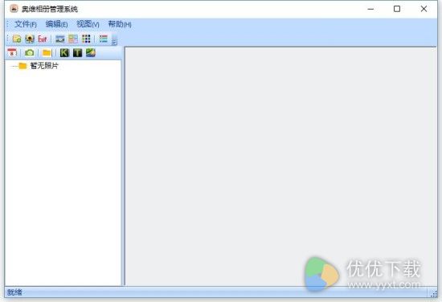
Task: Click the empty photo preview pane
Action: click(280, 166)
